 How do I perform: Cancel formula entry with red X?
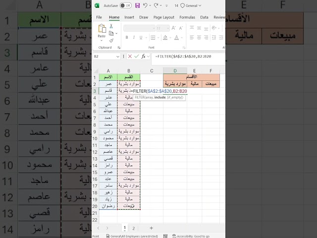(130, 57)
